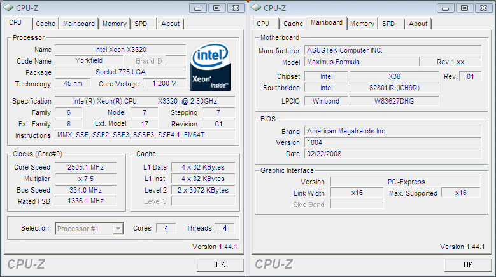
Task: Open Mainboard tab in left window
Action: point(79,24)
